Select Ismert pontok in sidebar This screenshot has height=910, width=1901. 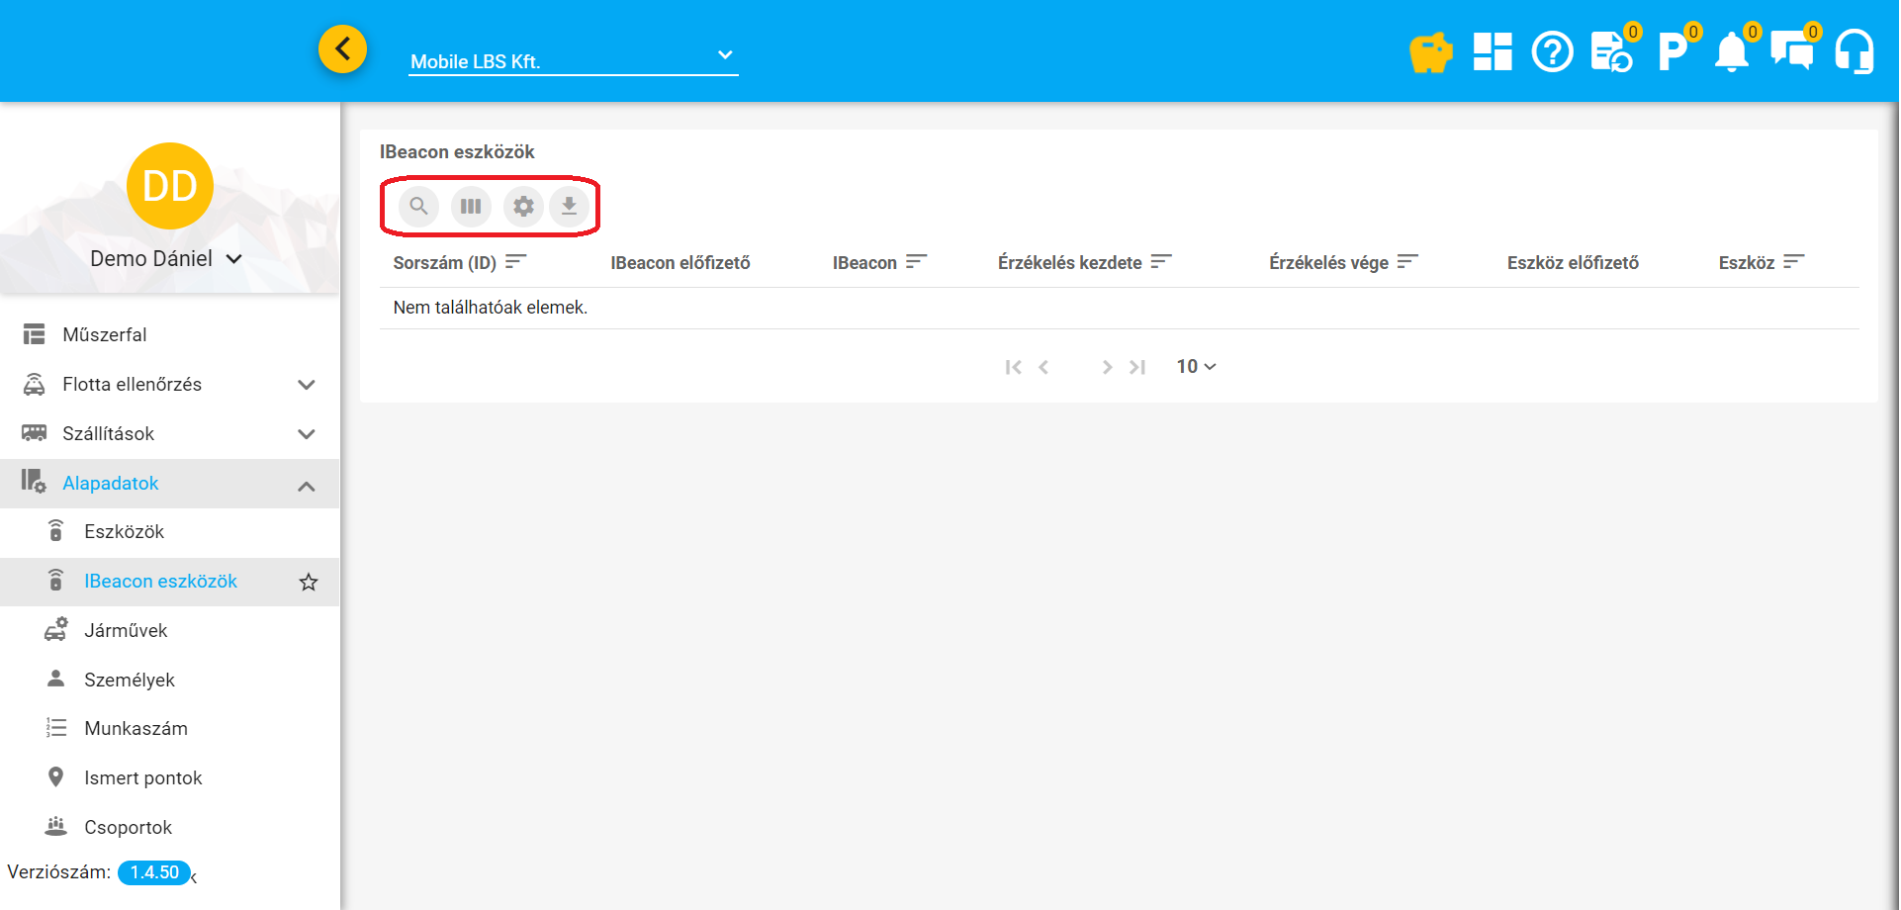[142, 778]
